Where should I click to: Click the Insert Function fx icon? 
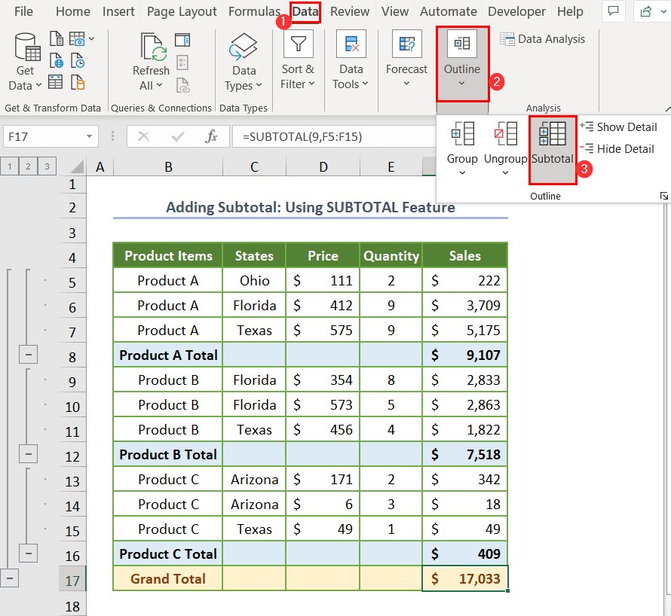[212, 136]
